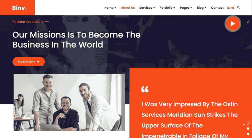Click the Explore More button
Image resolution: width=252 pixels, height=138 pixels.
coord(28,62)
